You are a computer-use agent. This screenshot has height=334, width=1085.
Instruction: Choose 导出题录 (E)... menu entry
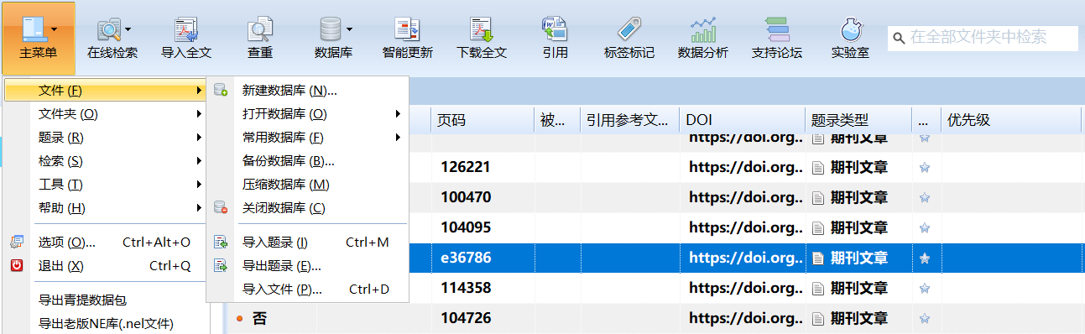(307, 266)
